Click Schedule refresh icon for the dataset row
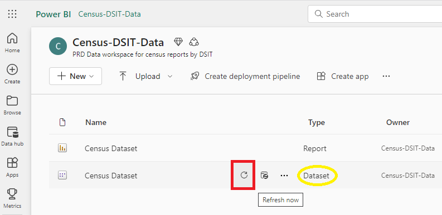The width and height of the screenshot is (442, 215). 264,176
